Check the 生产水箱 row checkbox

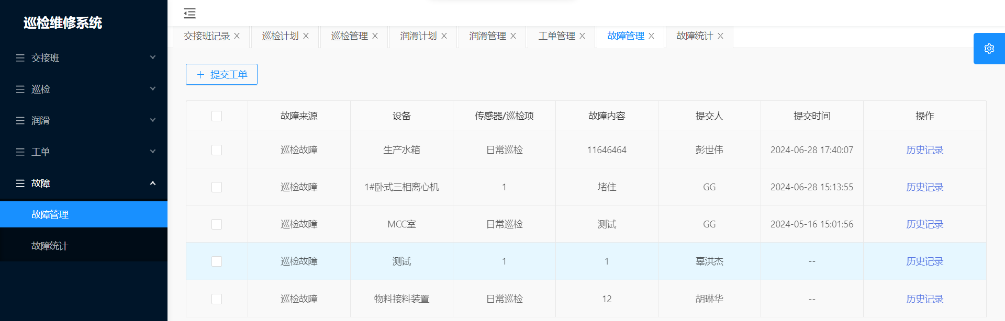pos(217,150)
